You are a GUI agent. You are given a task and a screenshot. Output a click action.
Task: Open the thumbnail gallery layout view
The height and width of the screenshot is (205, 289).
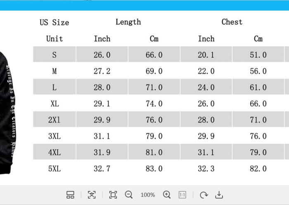70,195
